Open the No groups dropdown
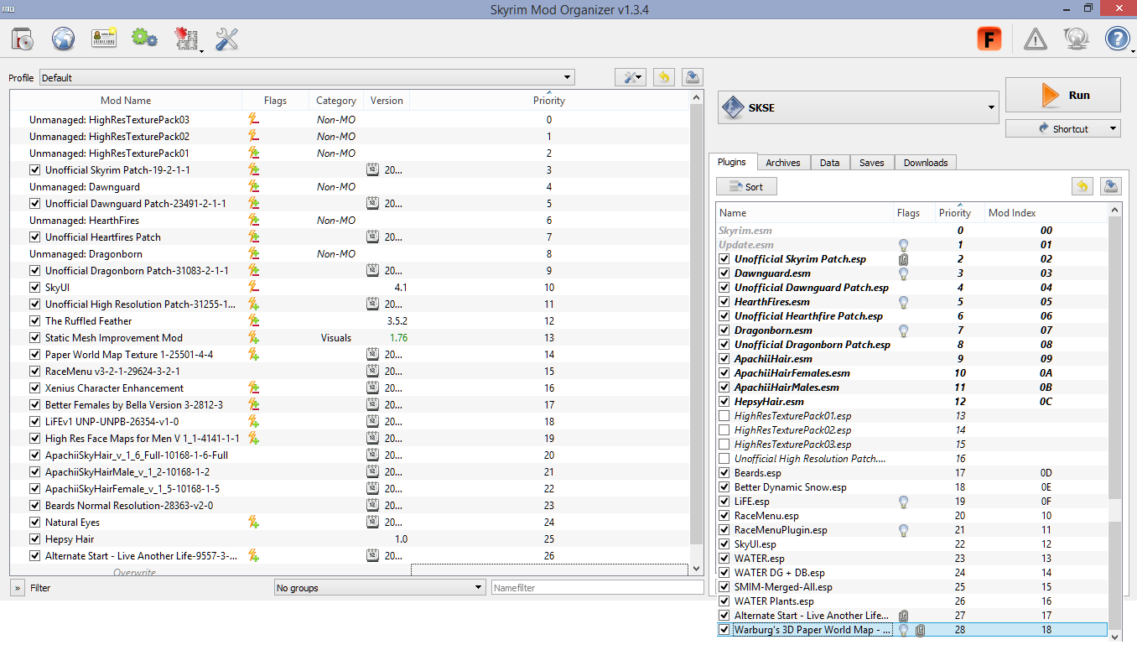Viewport: 1137px width, 645px height. point(380,588)
